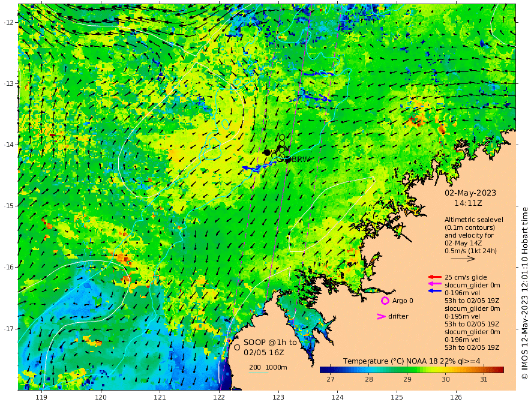Click the Temperature NOAA 18 colorbar title
This screenshot has height=408, width=528.
(412, 361)
